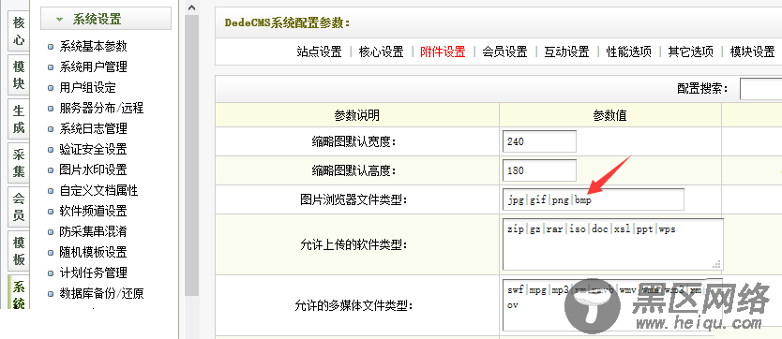782x339 pixels.
Task: Switch to 会员设置 tab
Action: (504, 52)
